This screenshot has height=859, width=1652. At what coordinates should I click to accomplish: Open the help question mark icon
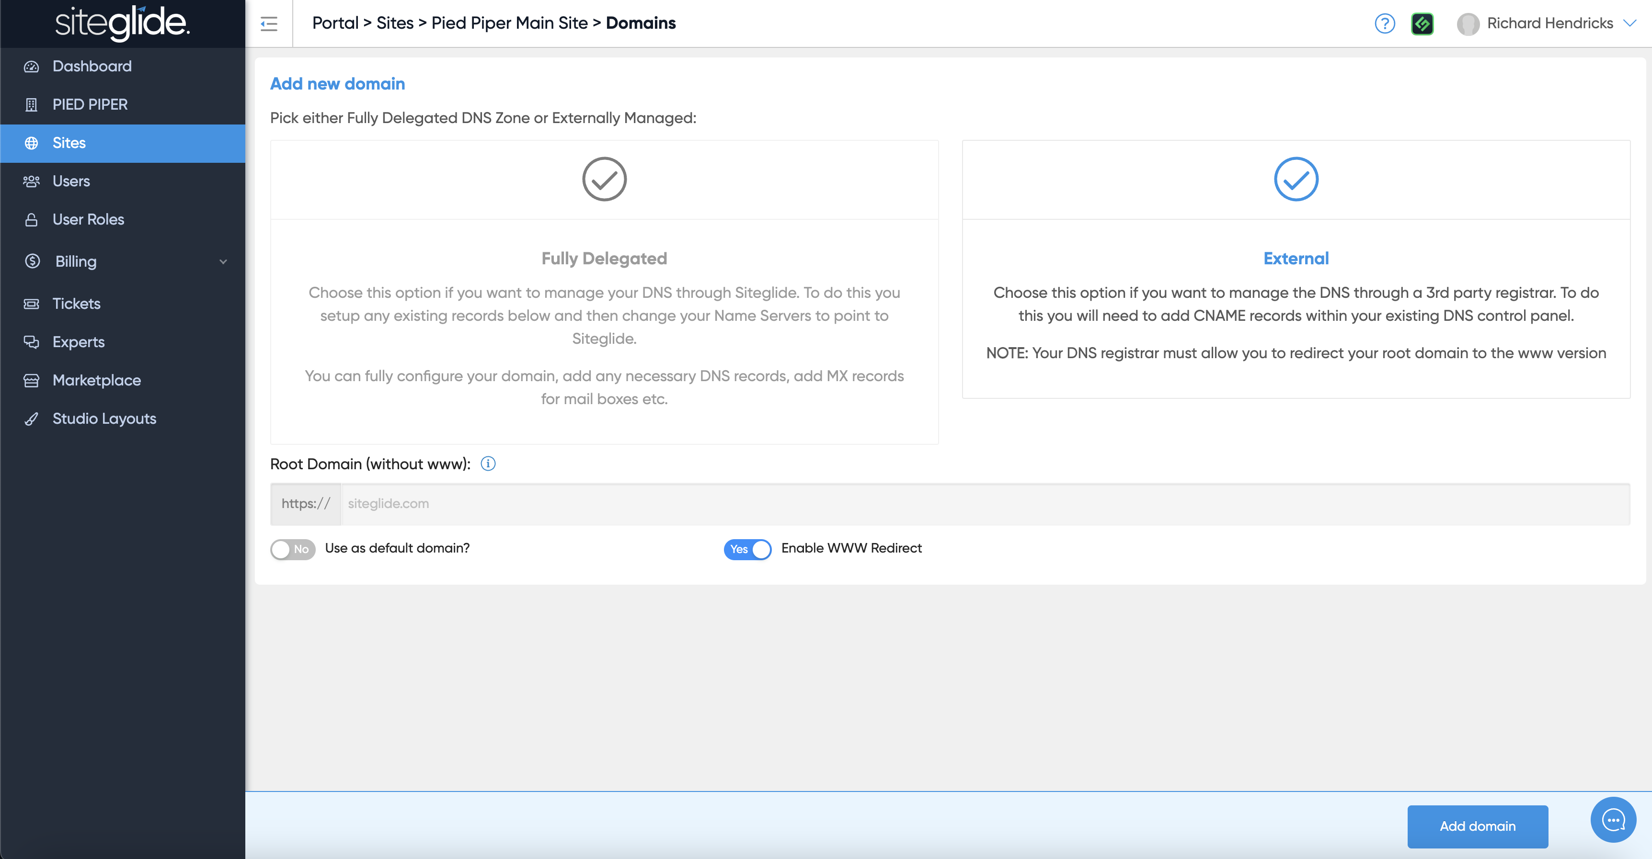pos(1385,24)
